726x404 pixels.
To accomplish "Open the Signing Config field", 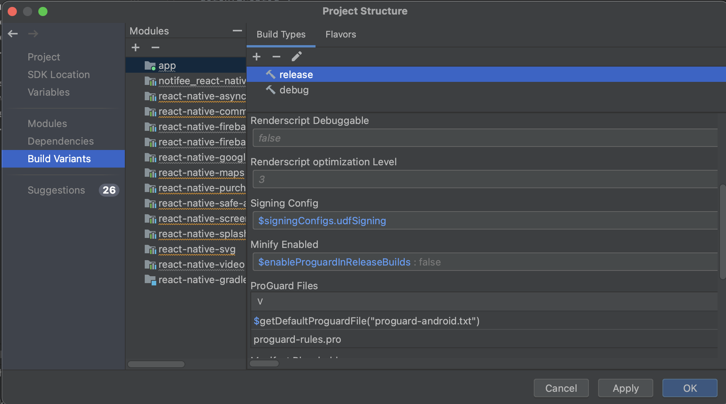I will click(485, 221).
